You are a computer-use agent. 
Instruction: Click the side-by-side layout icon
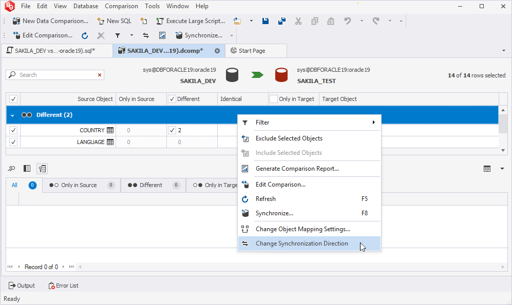click(x=27, y=169)
